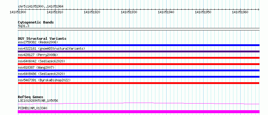Open the nsv5467391 (ByrskaBishop2022) red bar
This screenshot has width=268, height=115.
point(139,83)
